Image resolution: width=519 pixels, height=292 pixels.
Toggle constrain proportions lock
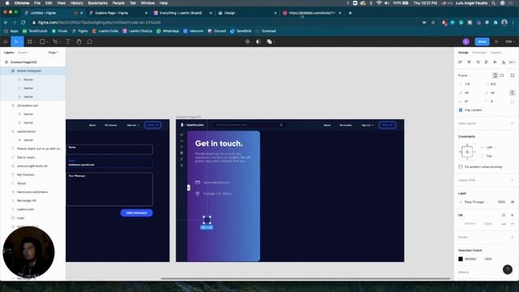click(x=513, y=92)
